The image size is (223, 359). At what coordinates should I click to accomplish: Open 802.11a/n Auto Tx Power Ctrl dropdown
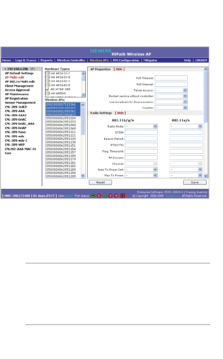coord(186,170)
